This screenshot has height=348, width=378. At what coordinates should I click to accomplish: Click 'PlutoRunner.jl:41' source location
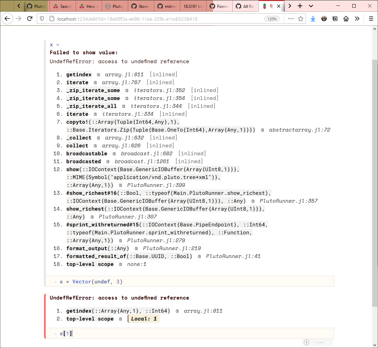tap(233, 256)
